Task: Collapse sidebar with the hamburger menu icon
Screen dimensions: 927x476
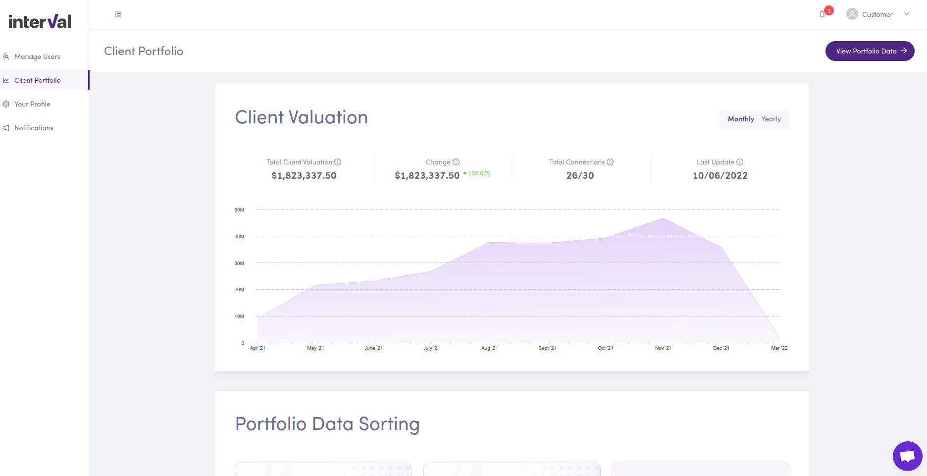Action: [x=118, y=14]
